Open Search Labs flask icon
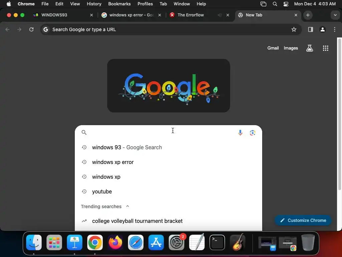 click(310, 48)
